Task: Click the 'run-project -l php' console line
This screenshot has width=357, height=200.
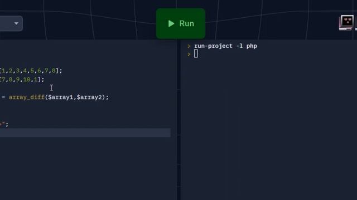Action: (x=225, y=46)
